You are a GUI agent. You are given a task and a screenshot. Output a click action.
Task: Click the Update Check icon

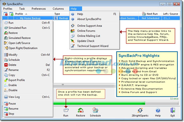pos(73,41)
